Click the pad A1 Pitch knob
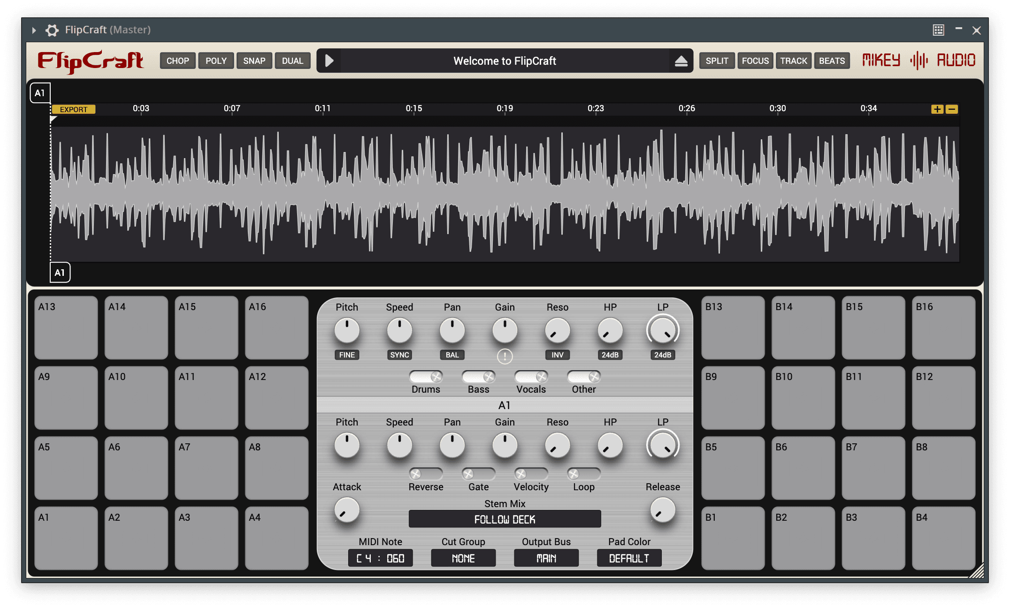Image resolution: width=1010 pixels, height=608 pixels. pos(347,445)
